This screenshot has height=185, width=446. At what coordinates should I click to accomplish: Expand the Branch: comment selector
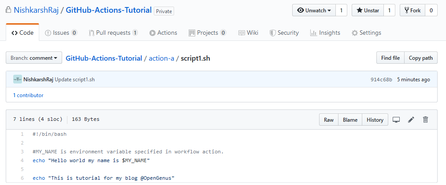click(34, 58)
